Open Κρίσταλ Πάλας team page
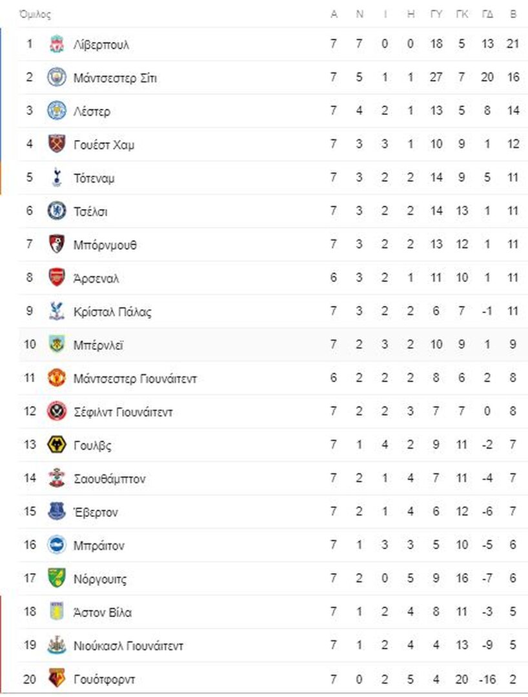The width and height of the screenshot is (528, 697). 112,311
